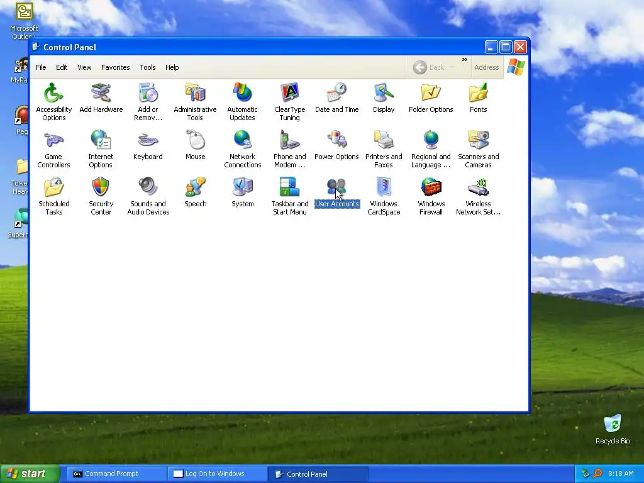Image resolution: width=644 pixels, height=483 pixels.
Task: Switch to Log On to Windows taskbar button
Action: coord(217,474)
